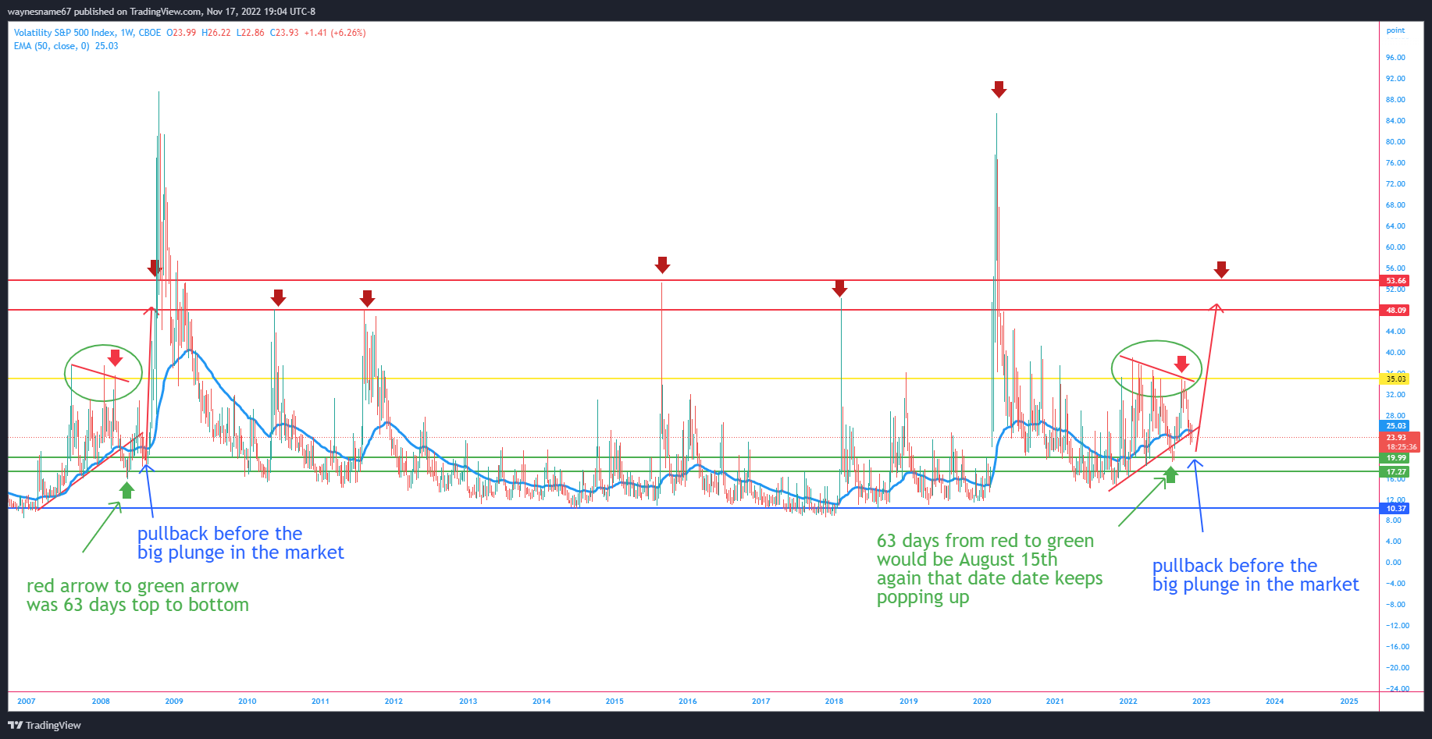The height and width of the screenshot is (739, 1432).
Task: Select the green up arrow below the 2022 candles
Action: [x=1170, y=474]
